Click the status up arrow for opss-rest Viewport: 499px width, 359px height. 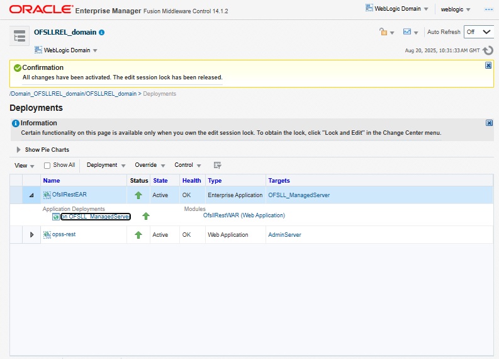click(138, 235)
